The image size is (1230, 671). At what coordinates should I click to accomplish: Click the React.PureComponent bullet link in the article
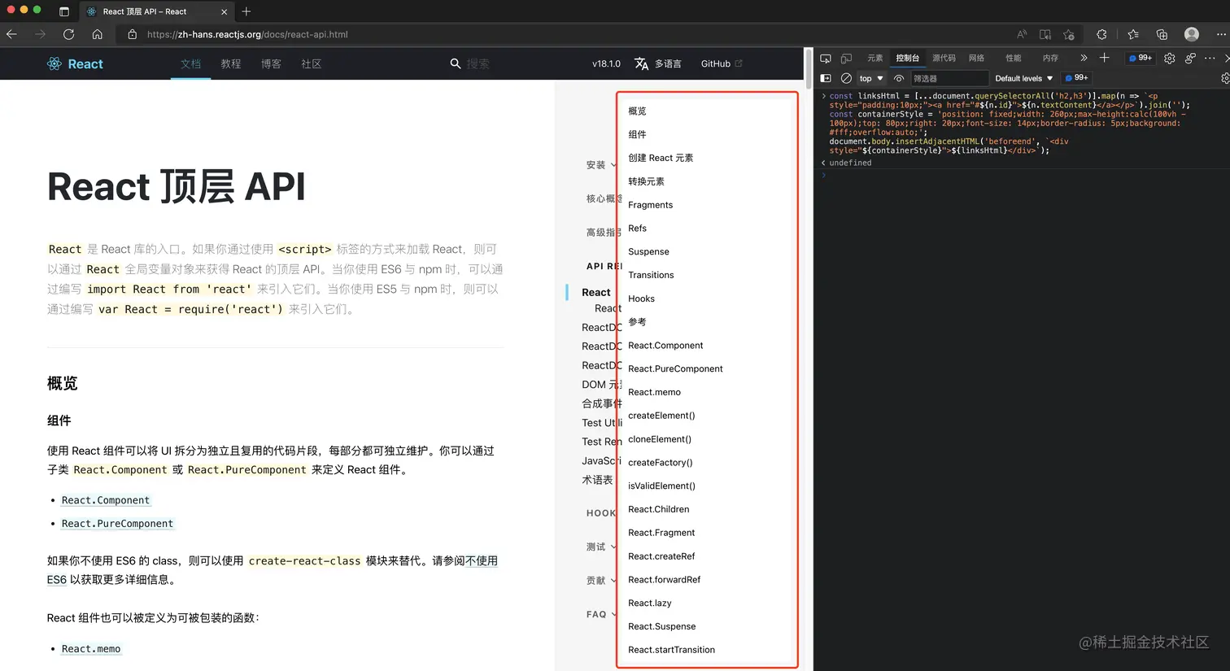117,524
